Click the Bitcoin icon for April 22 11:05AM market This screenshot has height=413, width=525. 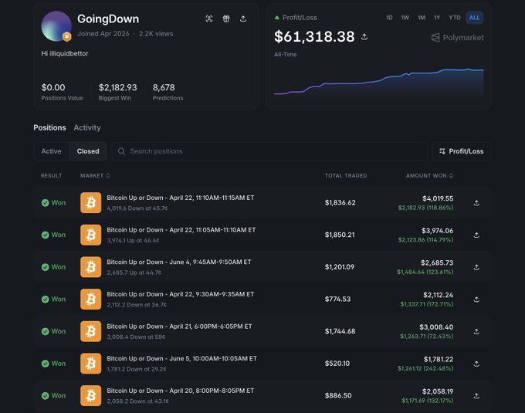click(91, 235)
